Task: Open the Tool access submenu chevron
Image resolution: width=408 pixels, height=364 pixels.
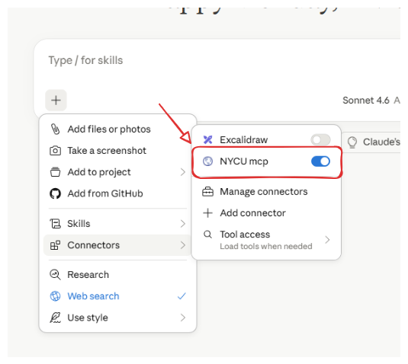Action: 327,240
